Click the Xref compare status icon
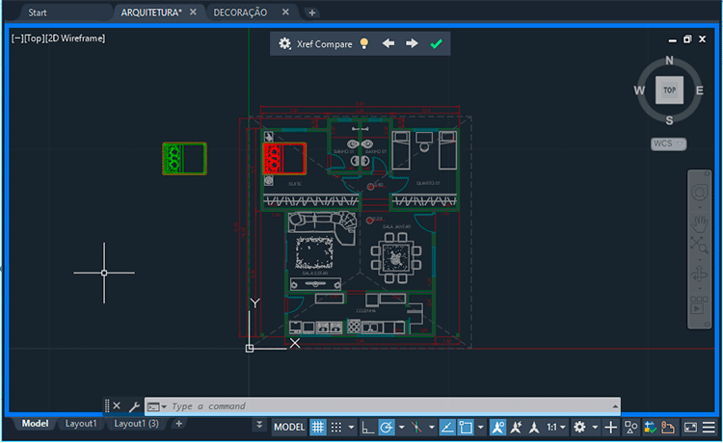Image resolution: width=723 pixels, height=443 pixels. [x=650, y=428]
